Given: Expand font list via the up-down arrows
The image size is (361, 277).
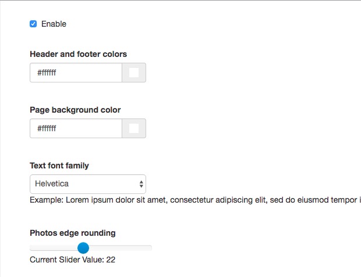Looking at the screenshot, I should point(141,184).
